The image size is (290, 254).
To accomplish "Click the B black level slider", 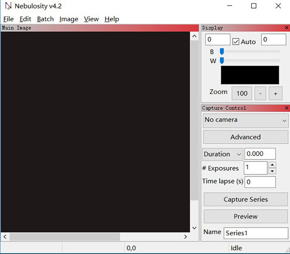I will pos(250,52).
